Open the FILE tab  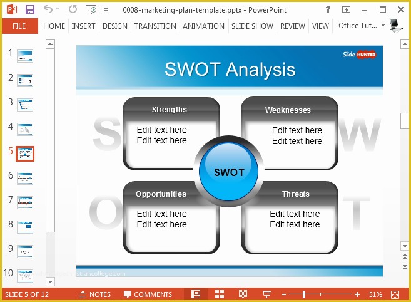(19, 26)
